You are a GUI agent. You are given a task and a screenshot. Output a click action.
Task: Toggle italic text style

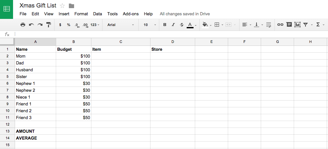[x=173, y=25]
